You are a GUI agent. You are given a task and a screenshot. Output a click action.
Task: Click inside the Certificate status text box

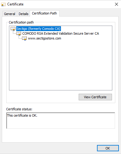[61, 121]
